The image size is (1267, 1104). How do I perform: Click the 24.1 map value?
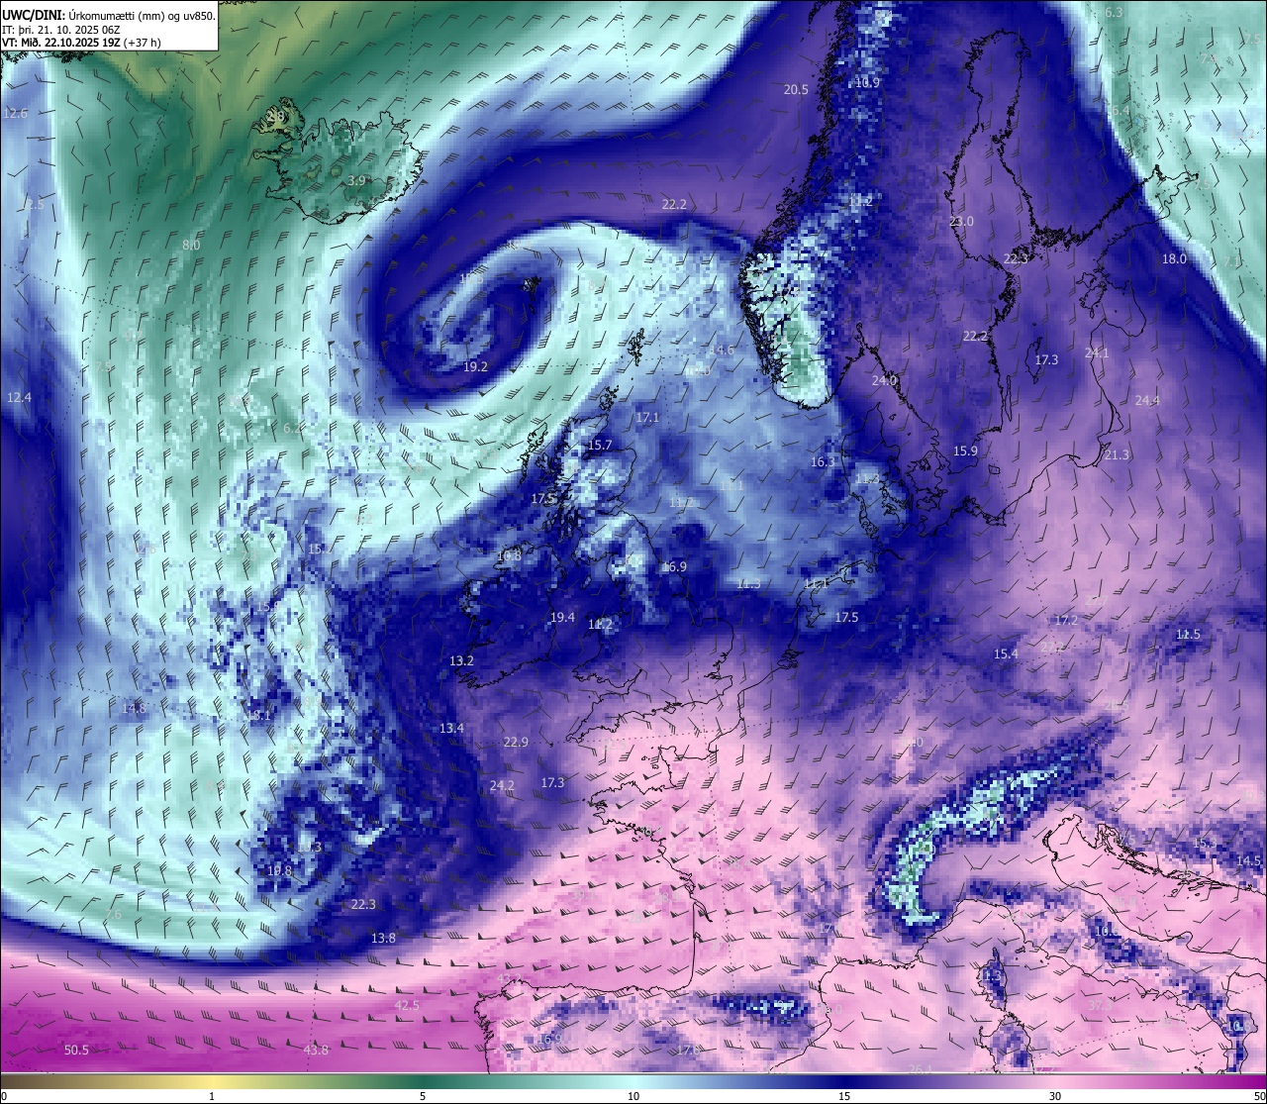[1097, 353]
